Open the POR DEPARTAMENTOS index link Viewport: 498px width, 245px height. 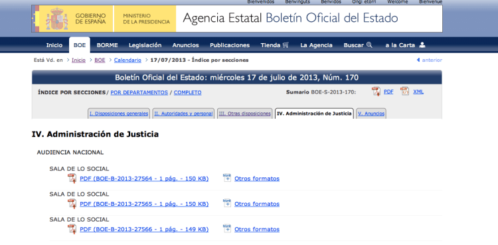[x=139, y=92]
